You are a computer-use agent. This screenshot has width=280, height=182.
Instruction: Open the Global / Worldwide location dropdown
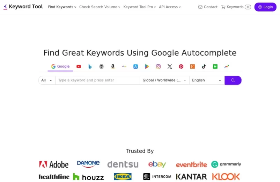point(164,80)
